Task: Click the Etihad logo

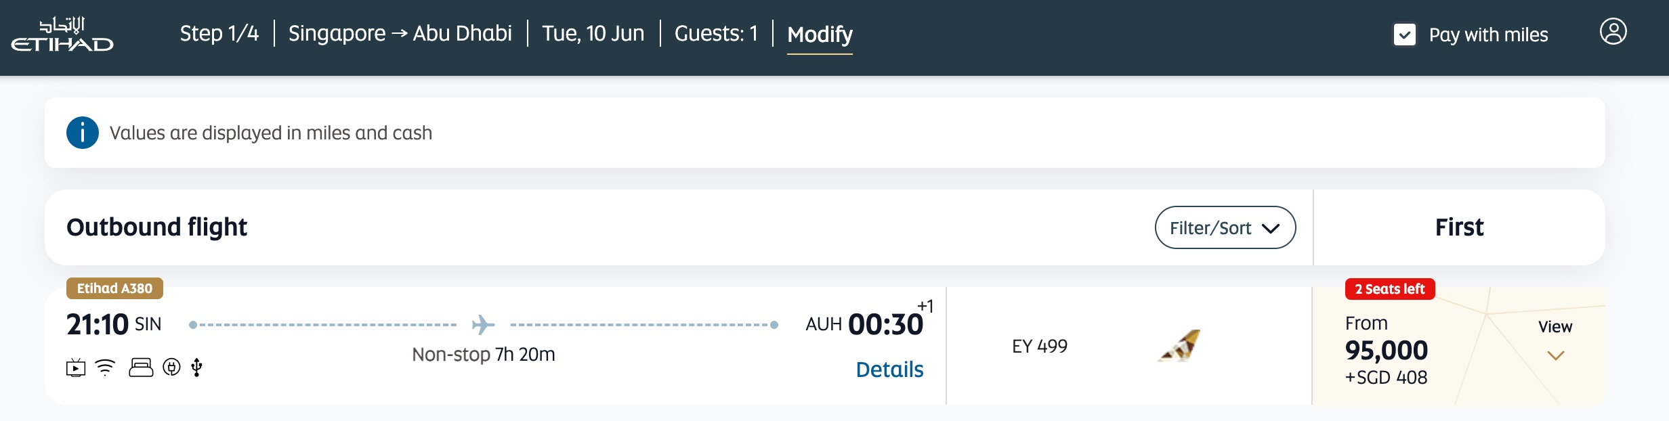Action: (x=62, y=35)
